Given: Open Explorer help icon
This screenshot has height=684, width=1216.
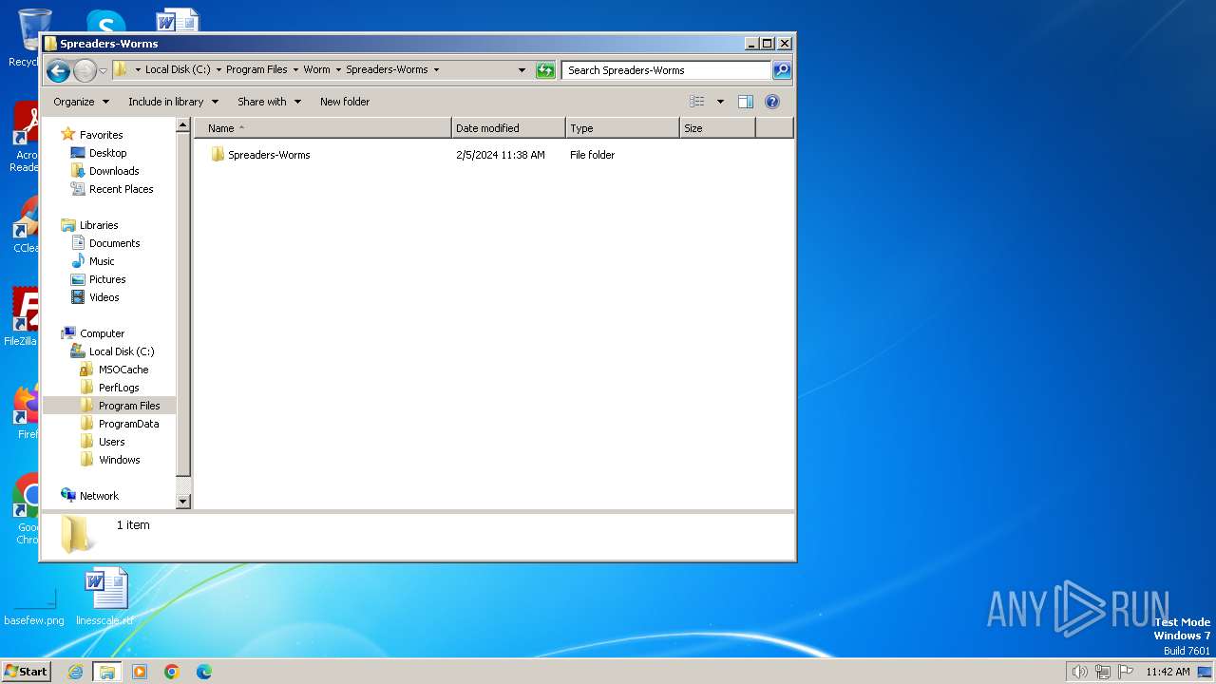Looking at the screenshot, I should [772, 102].
